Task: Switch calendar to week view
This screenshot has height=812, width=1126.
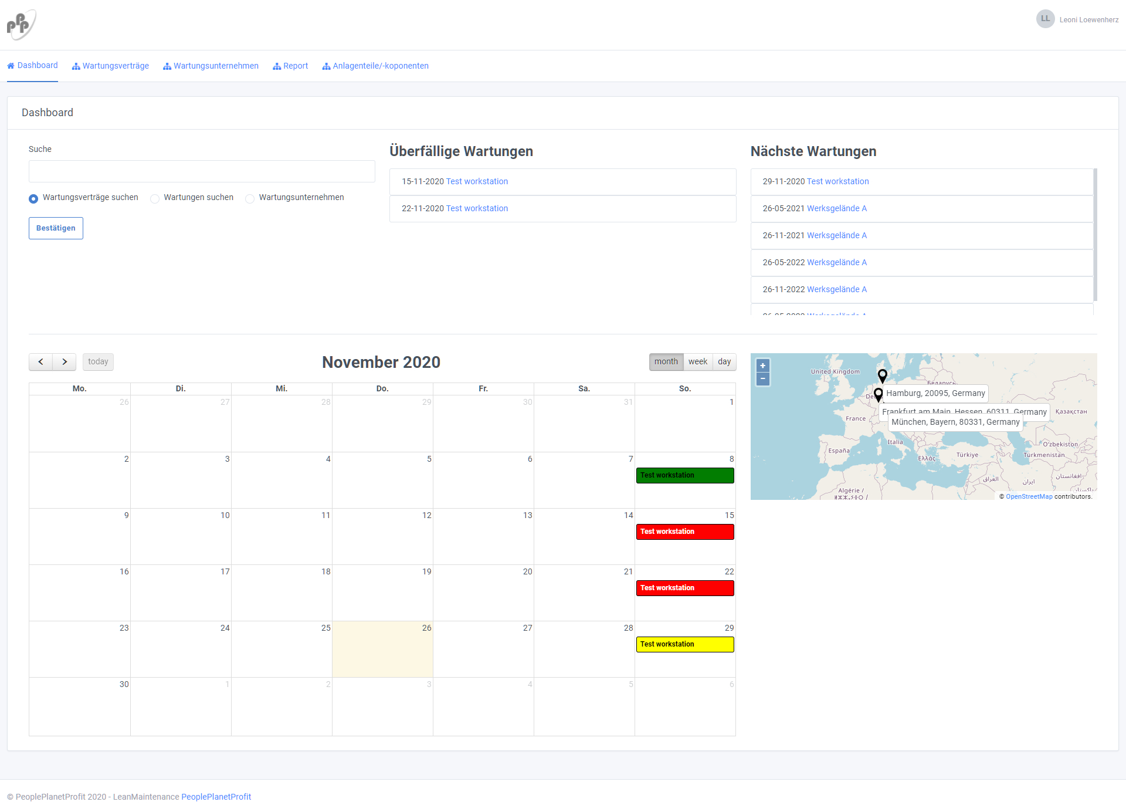Action: click(x=697, y=361)
